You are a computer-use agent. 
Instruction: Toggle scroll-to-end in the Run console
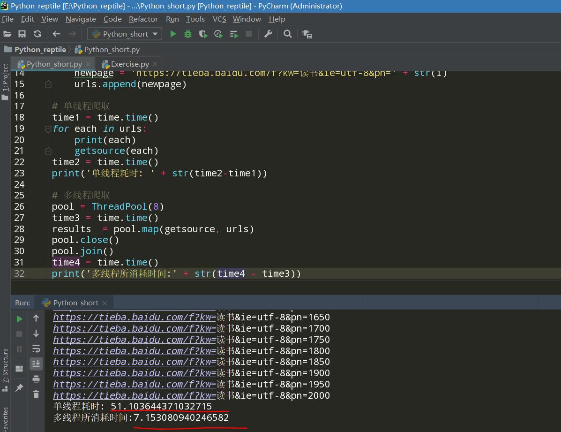[x=36, y=364]
